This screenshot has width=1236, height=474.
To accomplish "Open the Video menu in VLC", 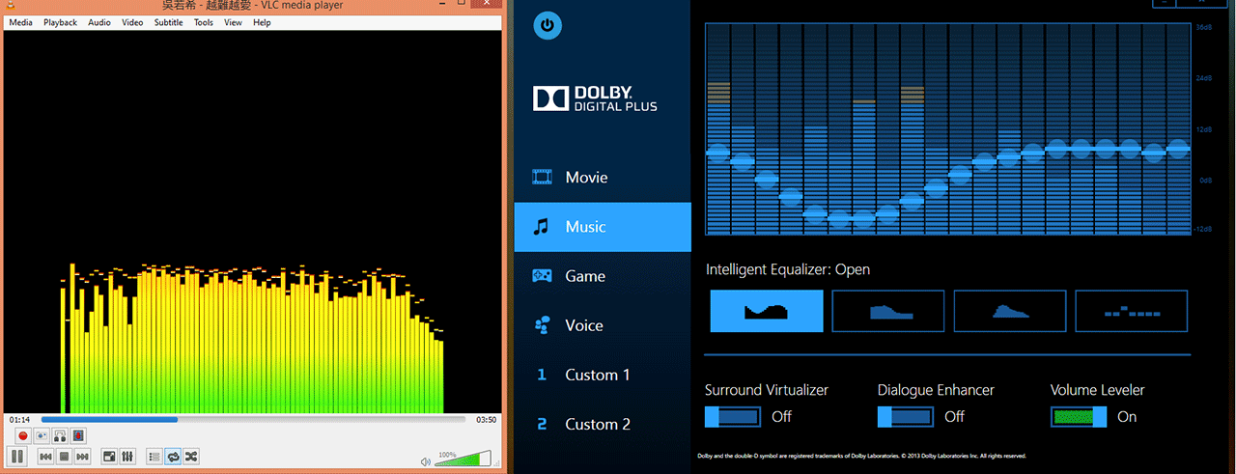I will pyautogui.click(x=132, y=22).
